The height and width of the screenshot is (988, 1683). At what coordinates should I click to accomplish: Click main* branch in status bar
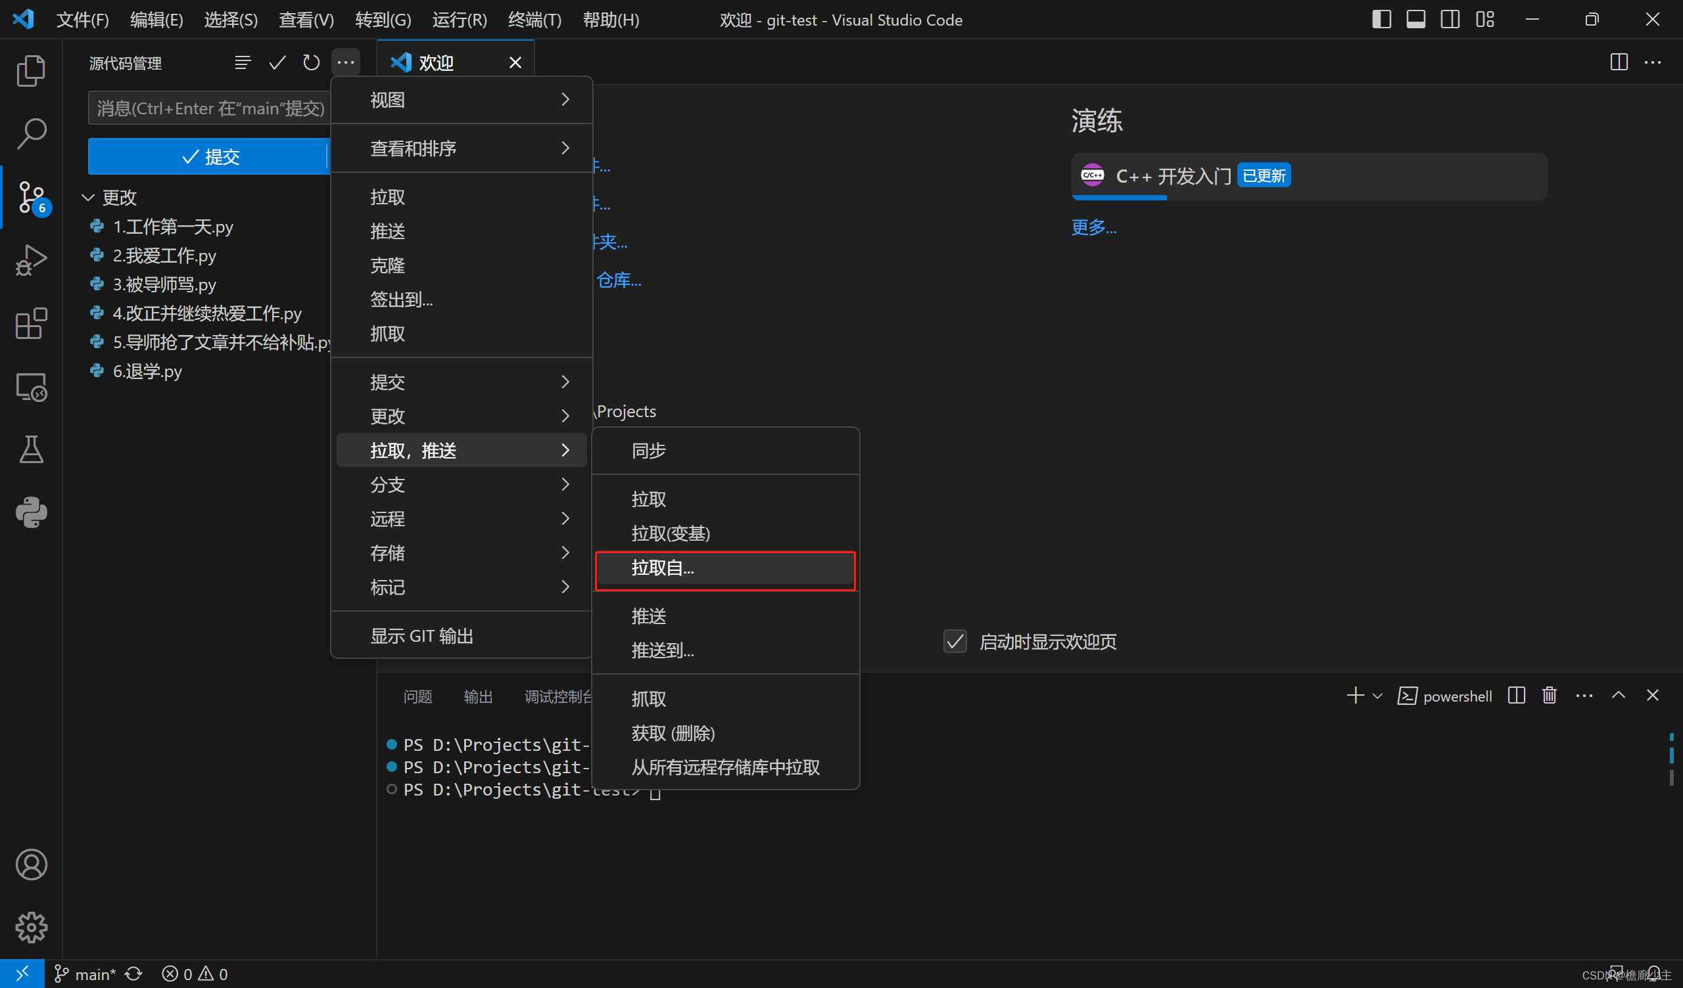tap(85, 975)
